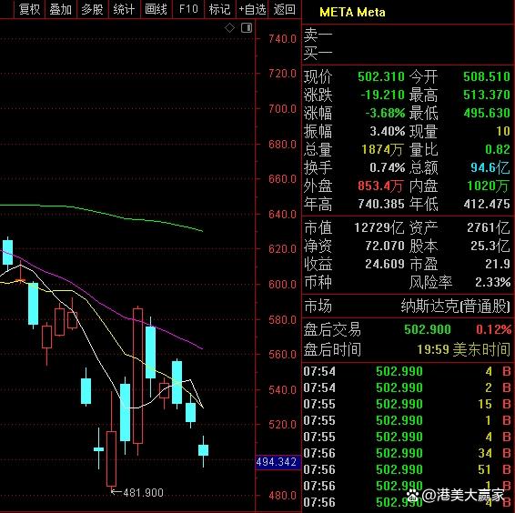Select the 叠加 overlay tool
Screen dimensions: 515x513
61,9
